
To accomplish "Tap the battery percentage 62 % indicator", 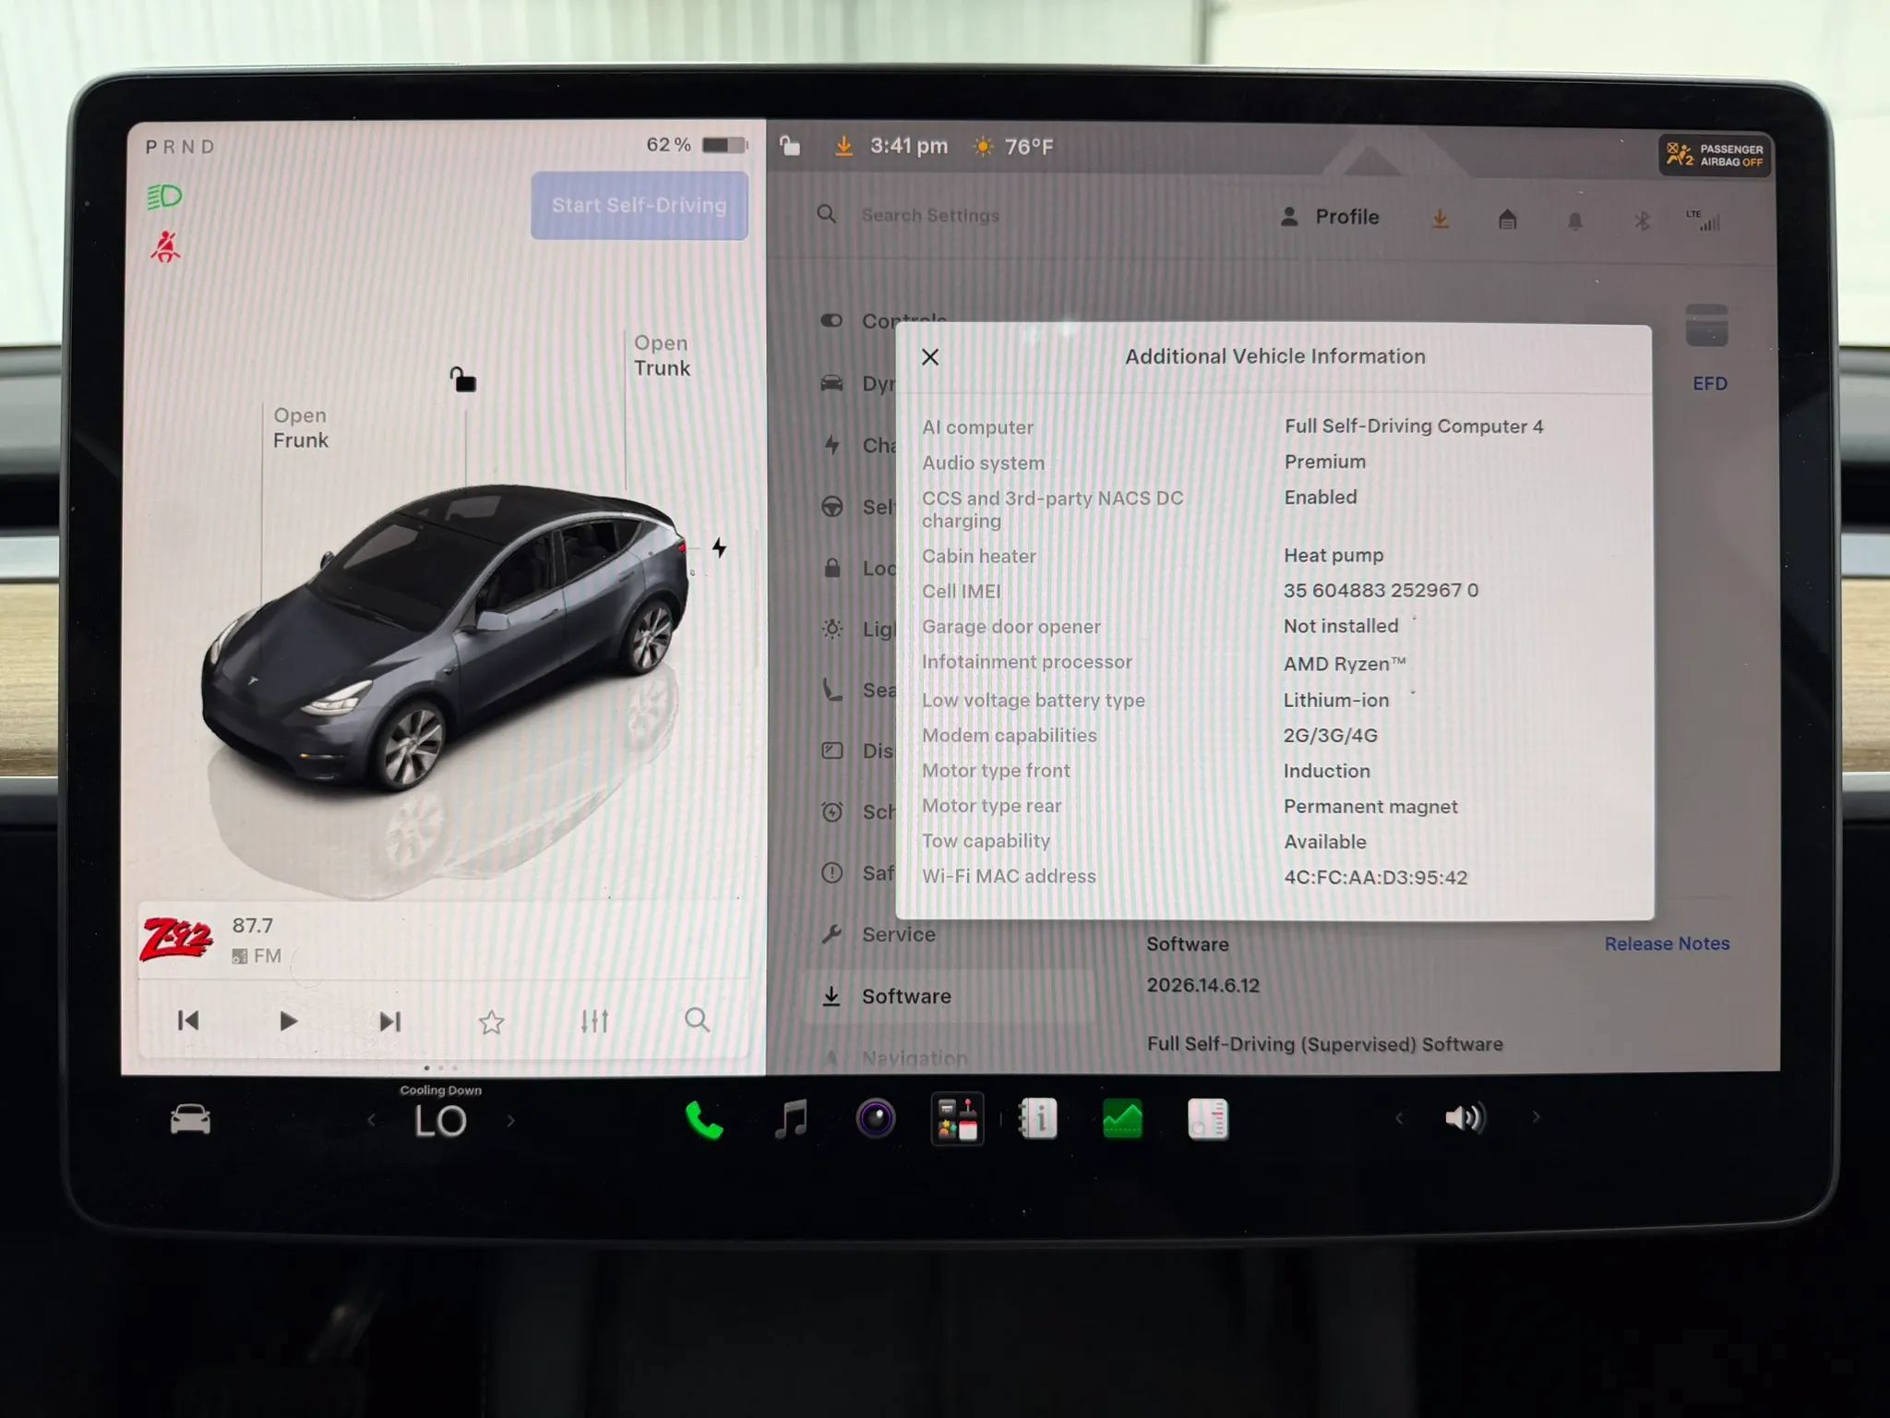I will click(x=698, y=145).
